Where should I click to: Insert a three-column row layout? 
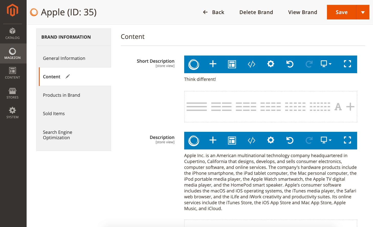[246, 107]
